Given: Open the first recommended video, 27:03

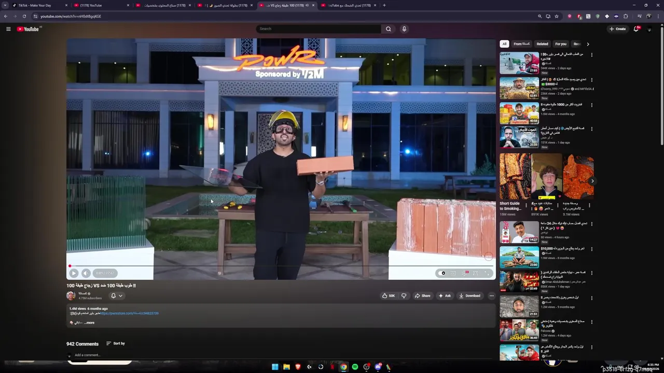Looking at the screenshot, I should tap(519, 63).
